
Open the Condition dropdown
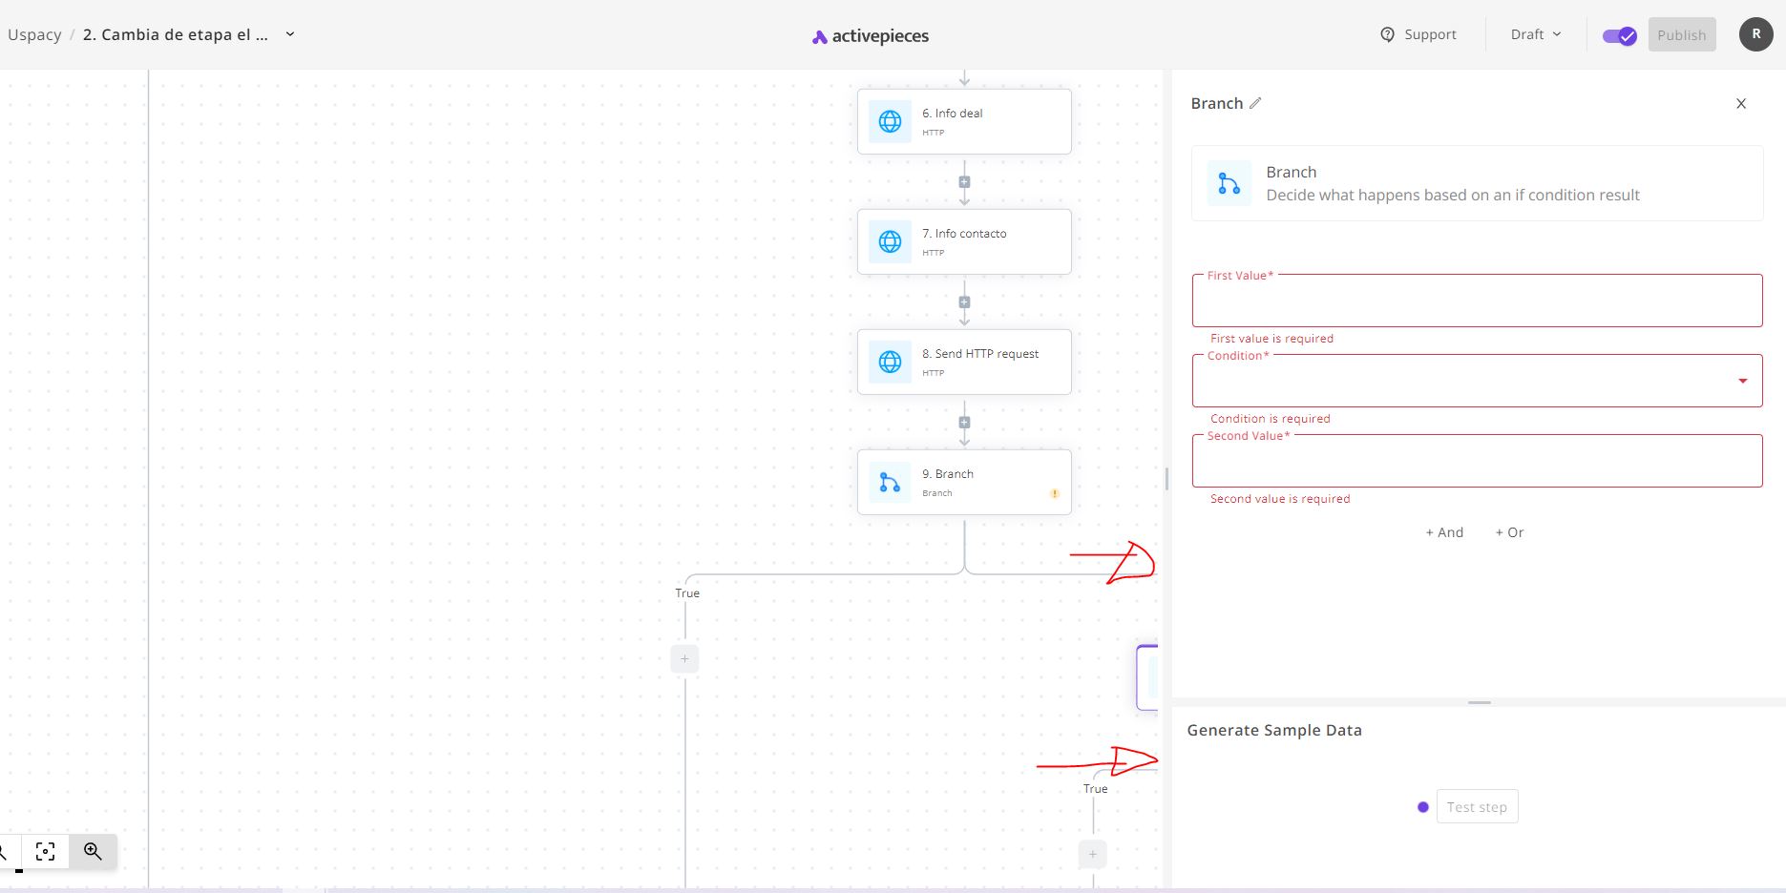(x=1477, y=382)
